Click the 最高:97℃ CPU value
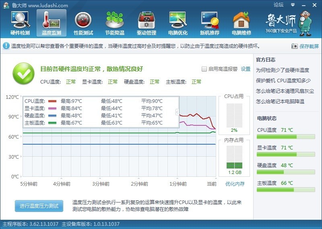The width and height of the screenshot is (322, 229). pos(71,101)
